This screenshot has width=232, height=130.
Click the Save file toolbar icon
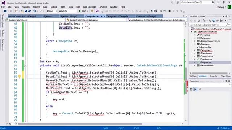(x=26, y=11)
